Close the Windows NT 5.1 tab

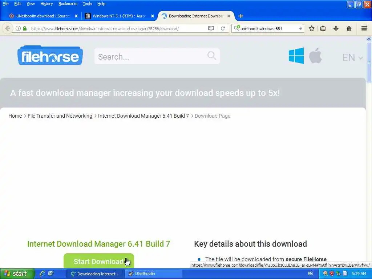click(153, 16)
